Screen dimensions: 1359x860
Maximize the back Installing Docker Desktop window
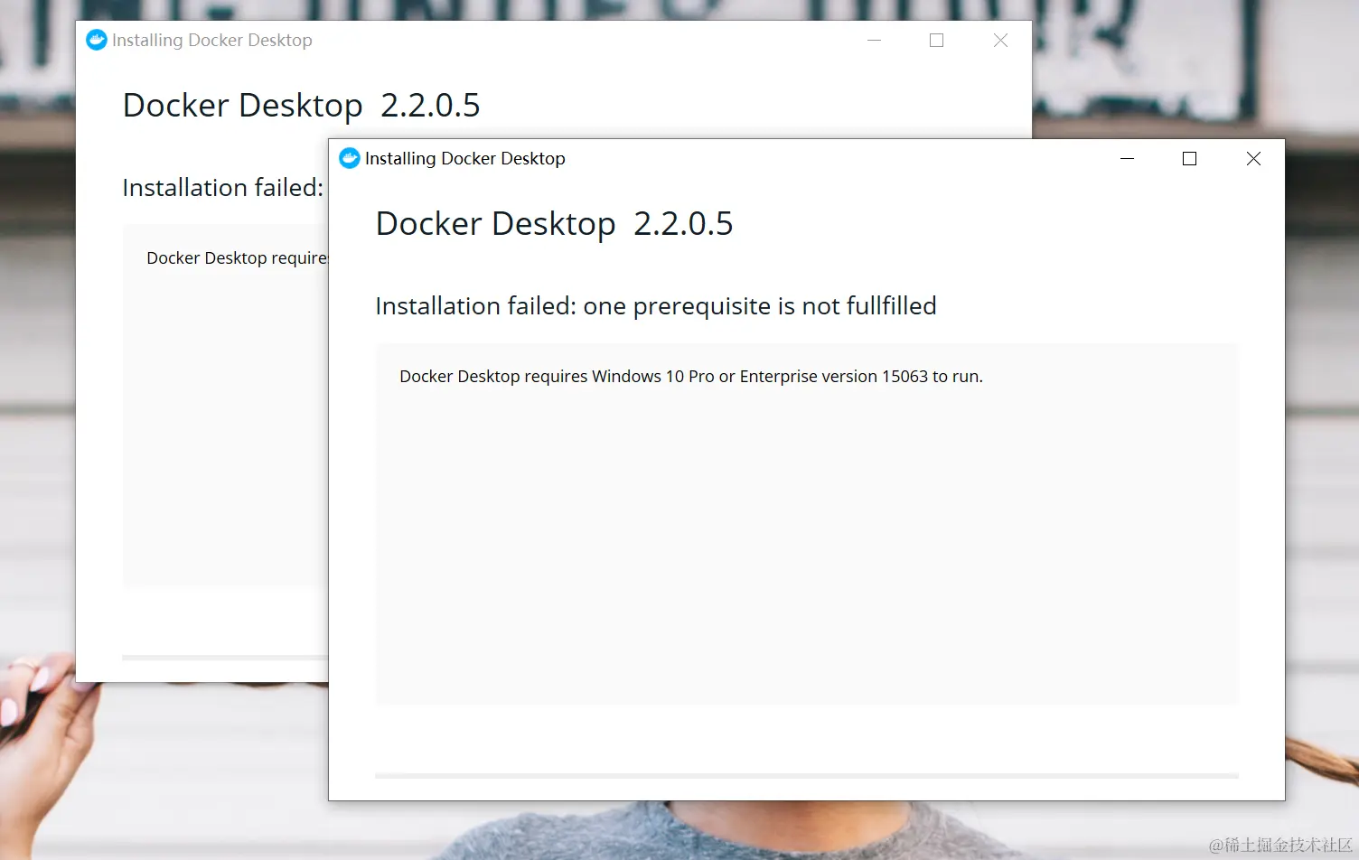(x=937, y=41)
